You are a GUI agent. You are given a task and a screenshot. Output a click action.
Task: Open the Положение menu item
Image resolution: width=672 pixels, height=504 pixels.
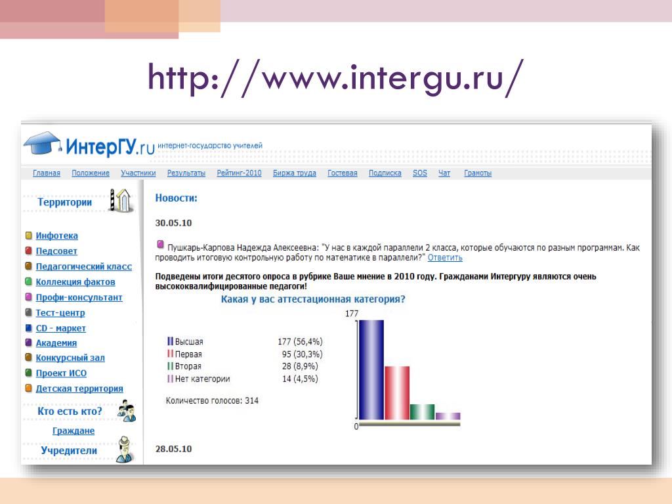coord(91,173)
